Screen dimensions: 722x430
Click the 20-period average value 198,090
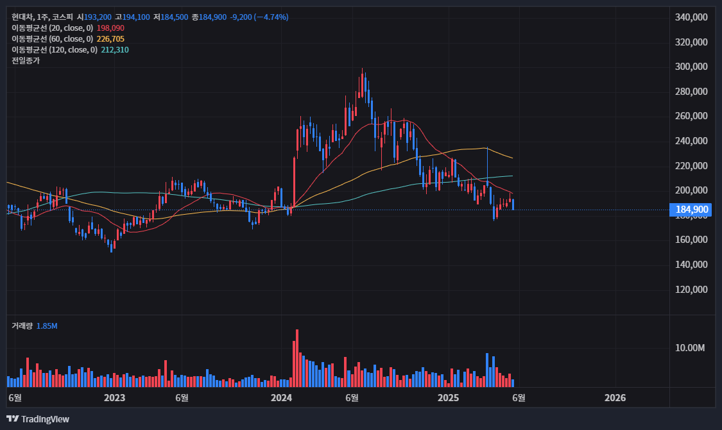[x=110, y=28]
